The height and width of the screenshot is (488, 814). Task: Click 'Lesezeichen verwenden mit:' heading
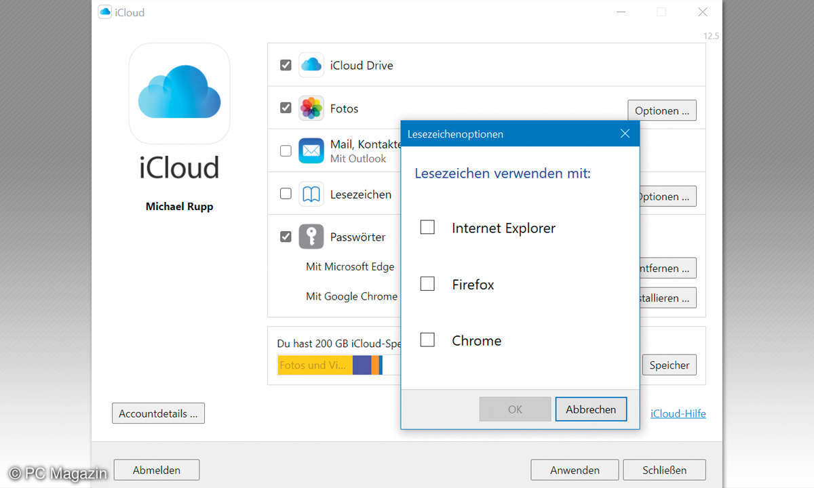pos(503,174)
